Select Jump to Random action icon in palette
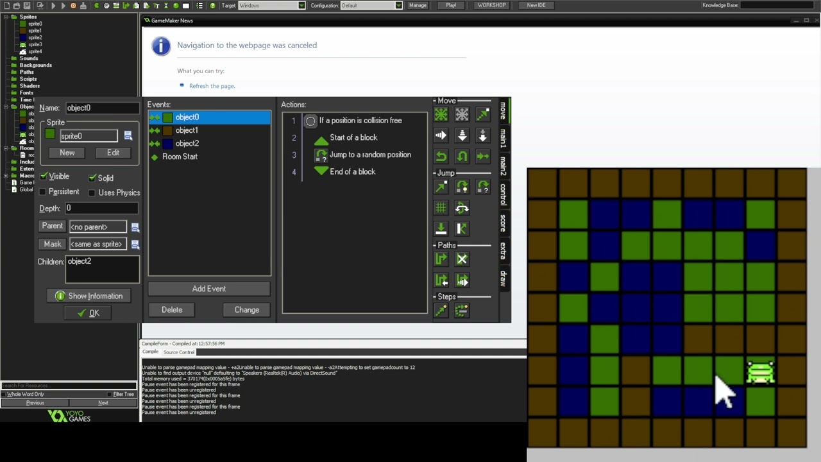Viewport: 821px width, 462px height. [483, 187]
